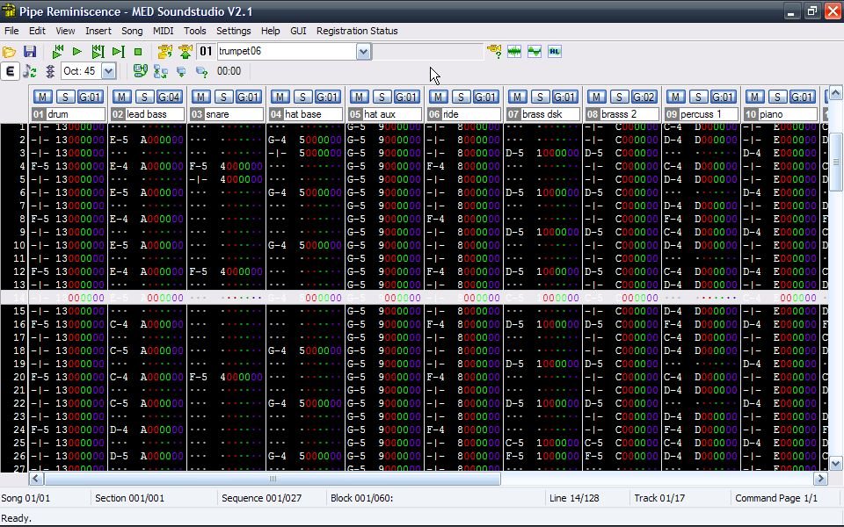844x527 pixels.
Task: Stop playback with the green square button
Action: [138, 52]
